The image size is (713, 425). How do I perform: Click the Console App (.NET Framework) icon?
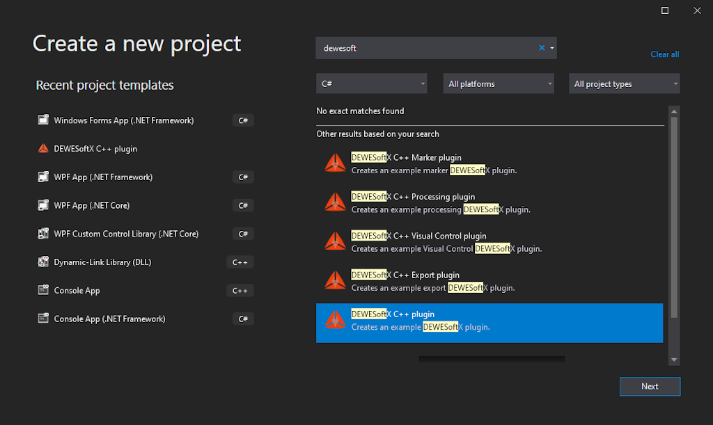pyautogui.click(x=43, y=319)
